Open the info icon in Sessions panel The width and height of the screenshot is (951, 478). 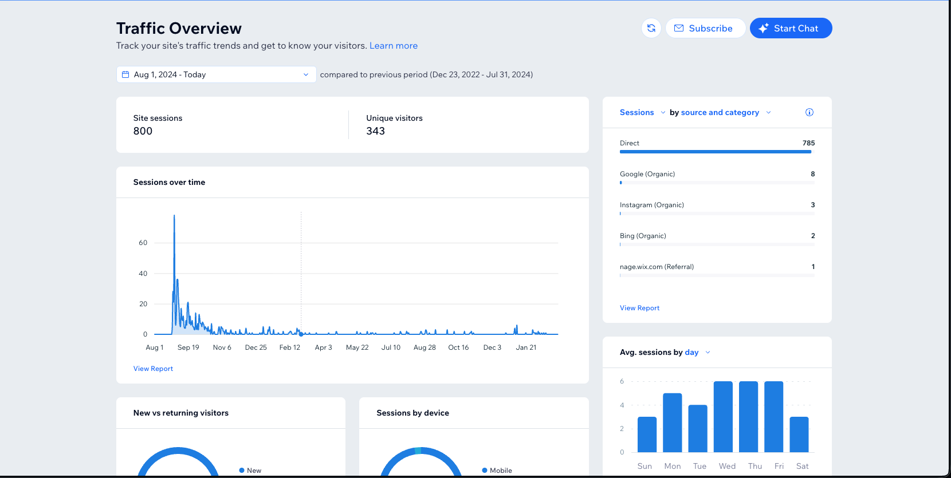[x=809, y=112]
